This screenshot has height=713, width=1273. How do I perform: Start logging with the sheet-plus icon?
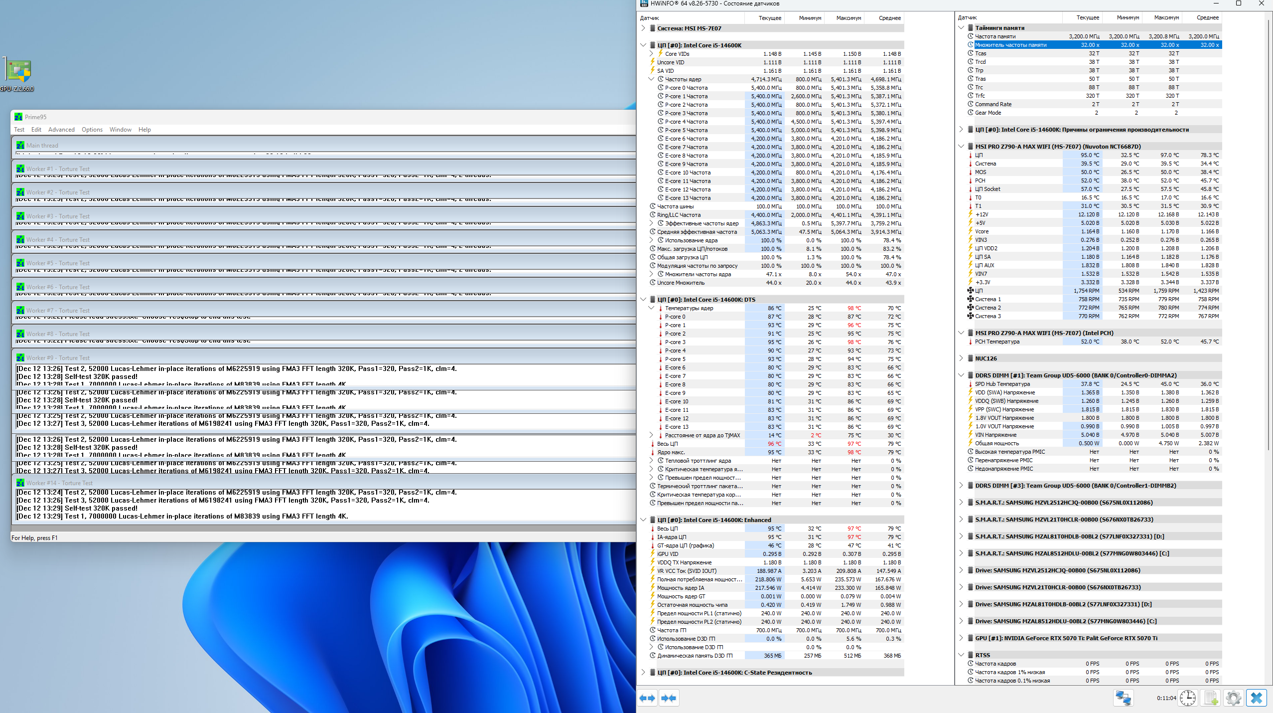pos(1211,698)
